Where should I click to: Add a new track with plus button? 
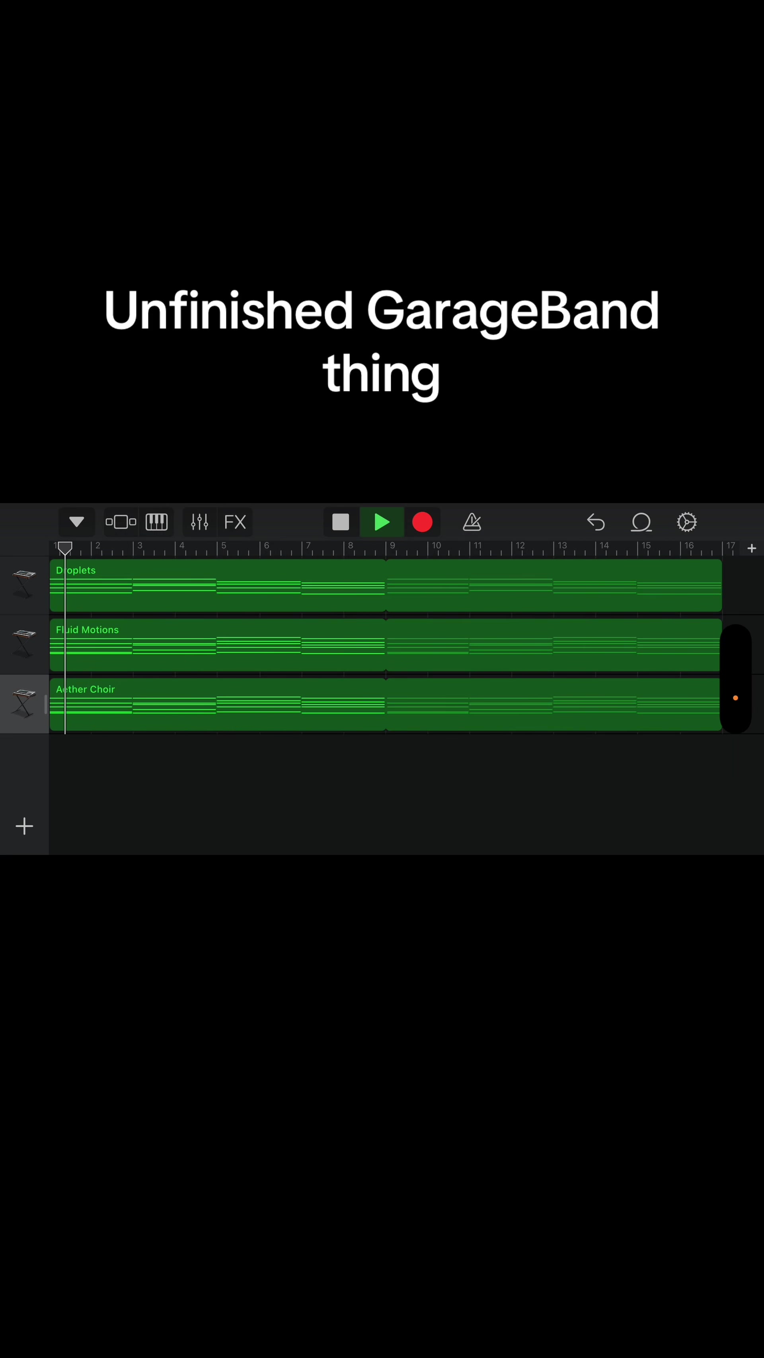[x=24, y=826]
